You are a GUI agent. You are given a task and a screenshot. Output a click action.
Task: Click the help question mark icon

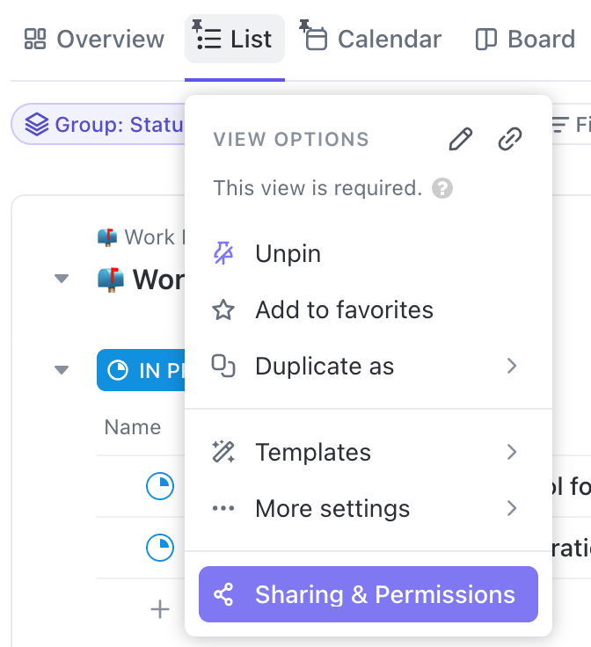[x=443, y=188]
